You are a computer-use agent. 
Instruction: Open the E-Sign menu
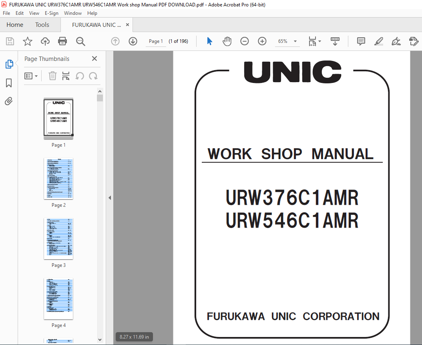click(51, 13)
